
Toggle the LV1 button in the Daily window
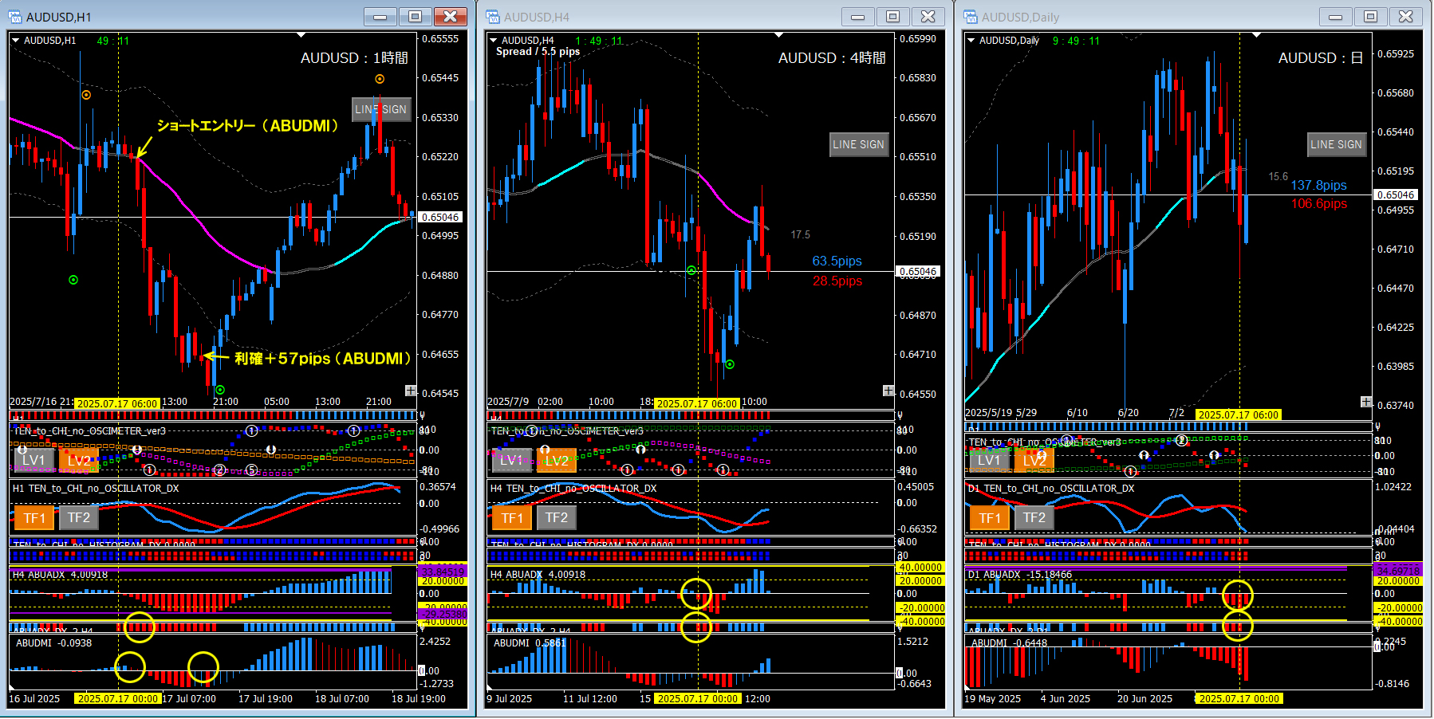pos(989,460)
